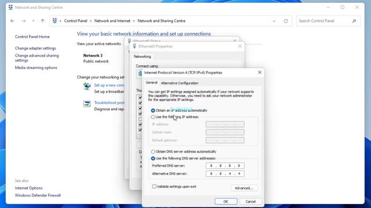
Task: Expand the address bar history dropdown
Action: point(274,21)
